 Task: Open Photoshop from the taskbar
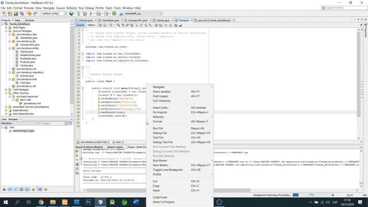coord(89,202)
